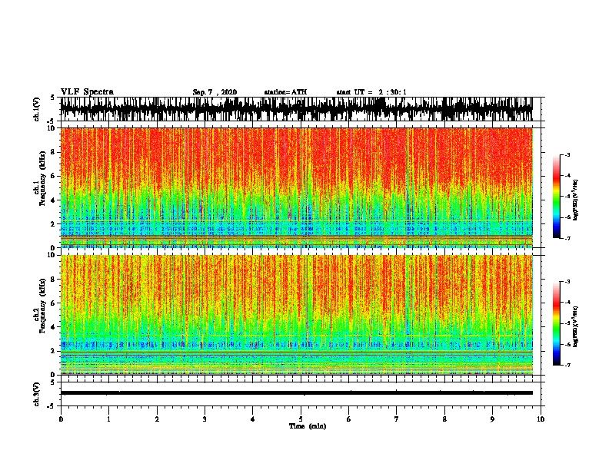This screenshot has width=609, height=470.
Task: Click the "VLF Spectra" plot title
Action: (x=87, y=92)
